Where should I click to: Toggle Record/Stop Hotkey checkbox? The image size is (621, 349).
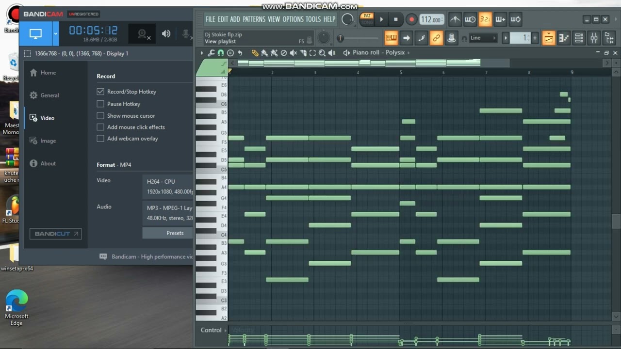(x=100, y=92)
